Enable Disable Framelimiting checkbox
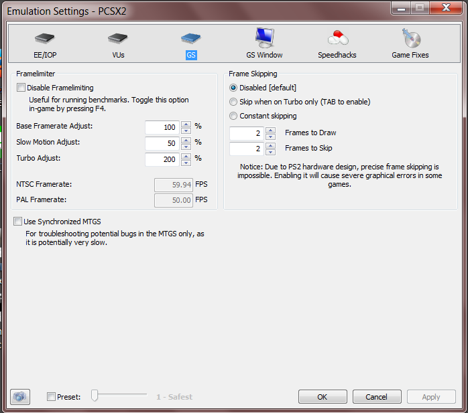The image size is (468, 413). point(21,88)
